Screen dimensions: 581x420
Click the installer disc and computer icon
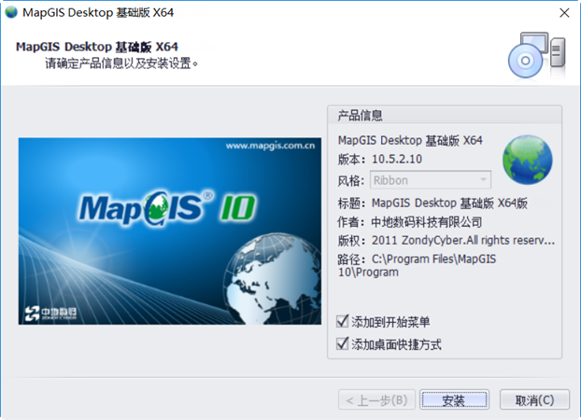(537, 56)
